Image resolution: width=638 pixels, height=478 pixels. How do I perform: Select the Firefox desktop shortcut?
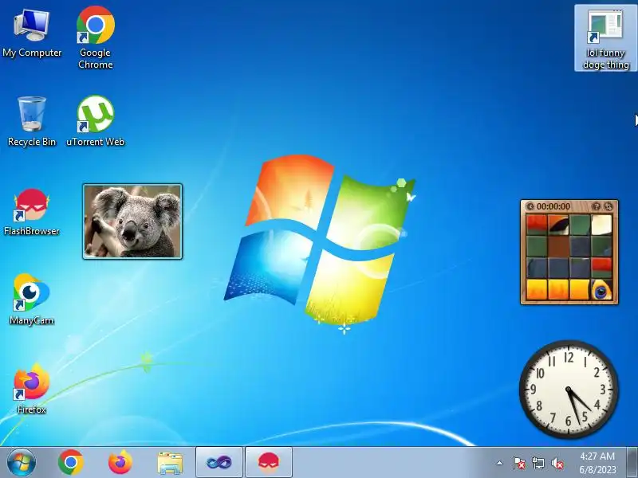[x=32, y=389]
